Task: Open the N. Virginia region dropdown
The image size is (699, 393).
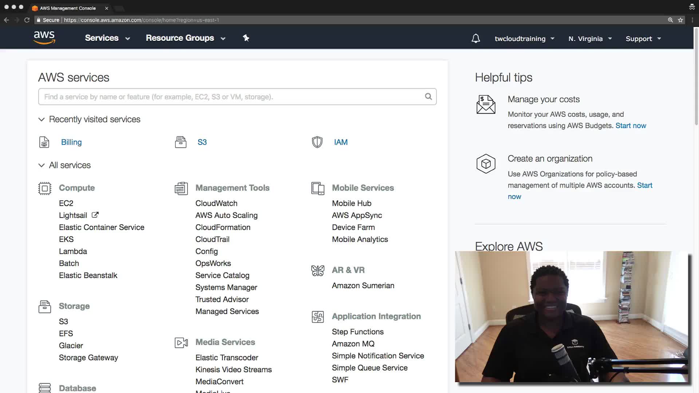Action: 590,39
